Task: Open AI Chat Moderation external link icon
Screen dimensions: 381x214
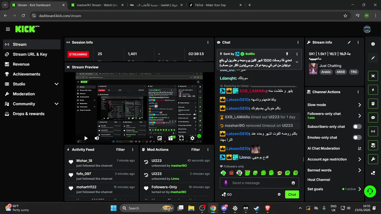Action: pyautogui.click(x=360, y=148)
